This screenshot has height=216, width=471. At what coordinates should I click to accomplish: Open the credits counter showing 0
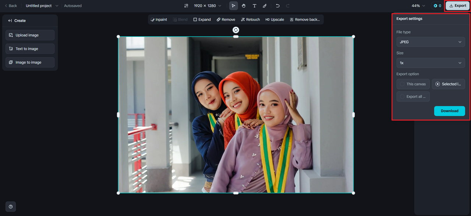[x=438, y=6]
